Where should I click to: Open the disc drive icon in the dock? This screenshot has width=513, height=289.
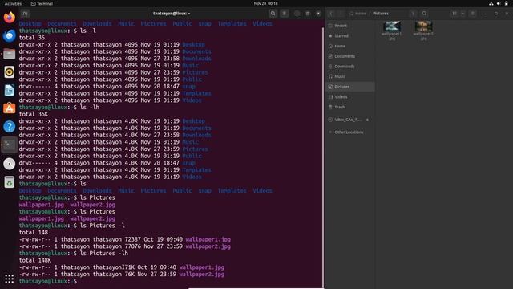(9, 164)
